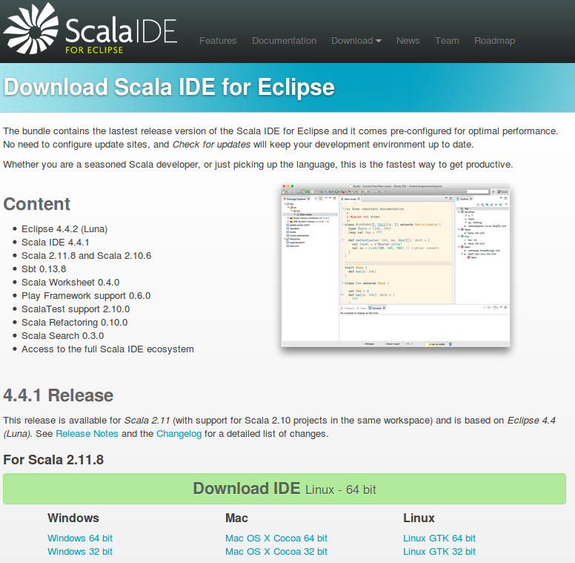Open the Release Notes link

87,434
